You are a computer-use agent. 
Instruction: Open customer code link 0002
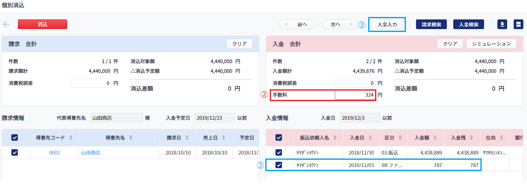click(x=54, y=153)
